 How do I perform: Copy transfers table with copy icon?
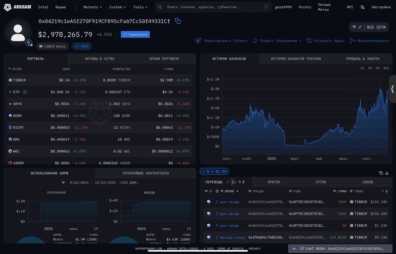tap(381, 173)
